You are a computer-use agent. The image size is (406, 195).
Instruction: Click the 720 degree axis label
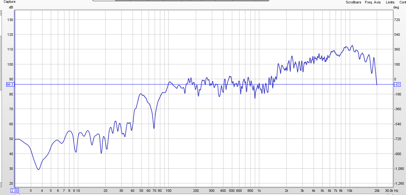click(x=397, y=20)
